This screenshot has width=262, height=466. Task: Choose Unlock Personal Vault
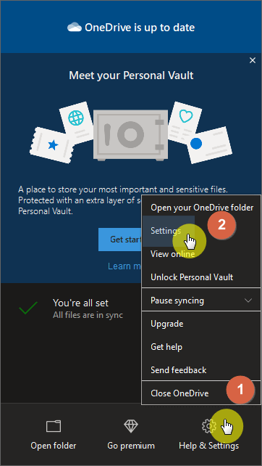coord(201,277)
